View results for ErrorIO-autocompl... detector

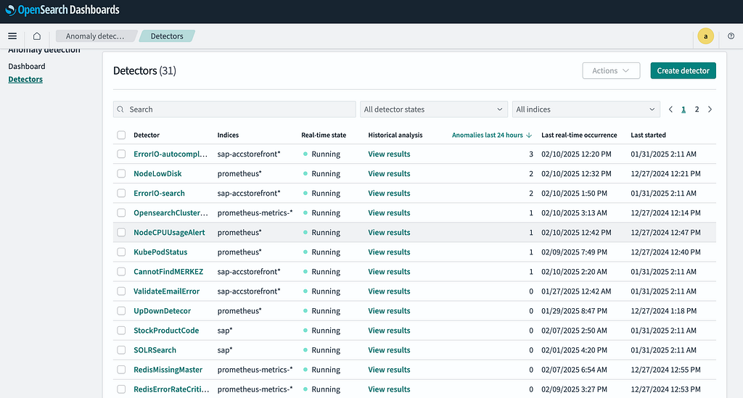[x=389, y=154]
